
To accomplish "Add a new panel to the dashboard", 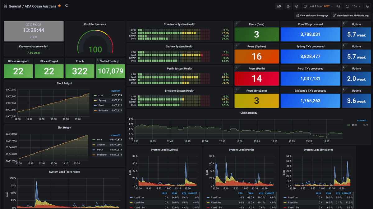I will (279, 6).
